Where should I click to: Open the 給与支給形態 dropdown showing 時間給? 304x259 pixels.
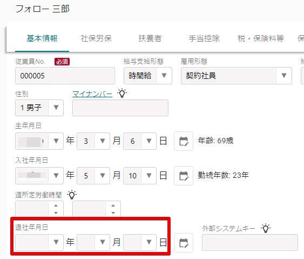[x=148, y=76]
